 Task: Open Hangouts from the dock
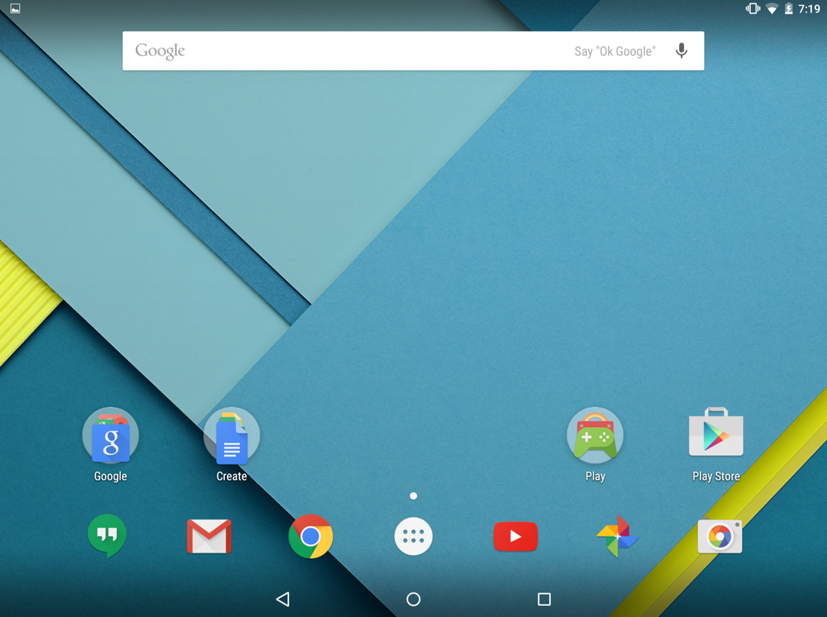[107, 536]
